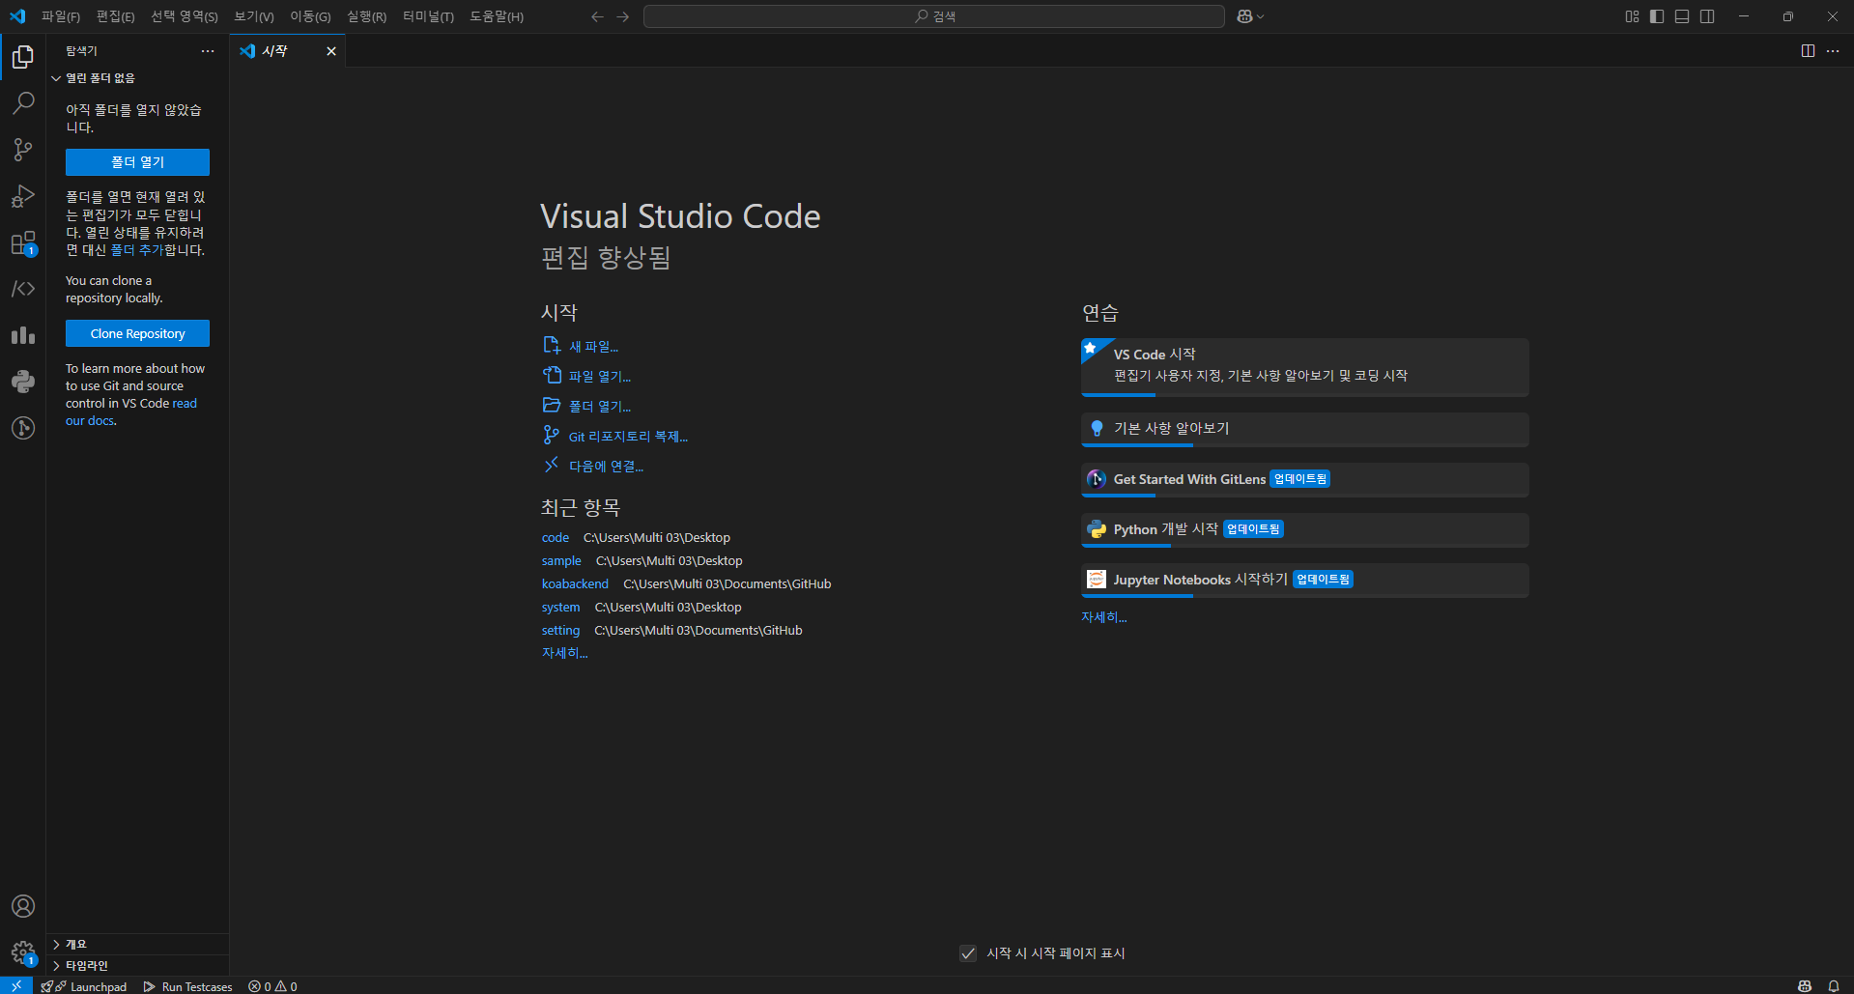
Task: Click the 'Clone Repository' button
Action: pyautogui.click(x=137, y=333)
